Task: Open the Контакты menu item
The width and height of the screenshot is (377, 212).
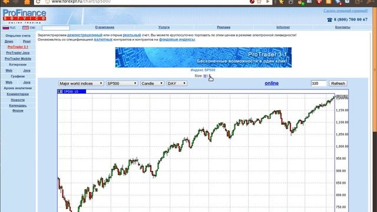Action: [343, 27]
